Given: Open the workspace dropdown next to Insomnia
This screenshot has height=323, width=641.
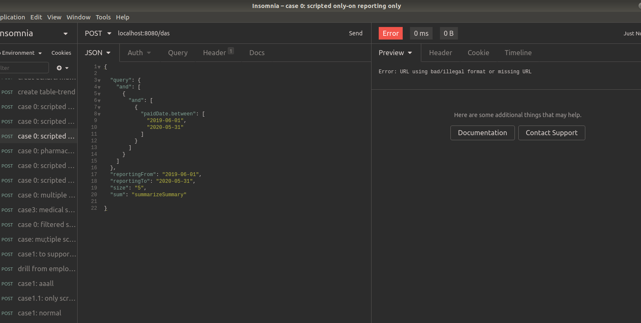Looking at the screenshot, I should (x=65, y=33).
